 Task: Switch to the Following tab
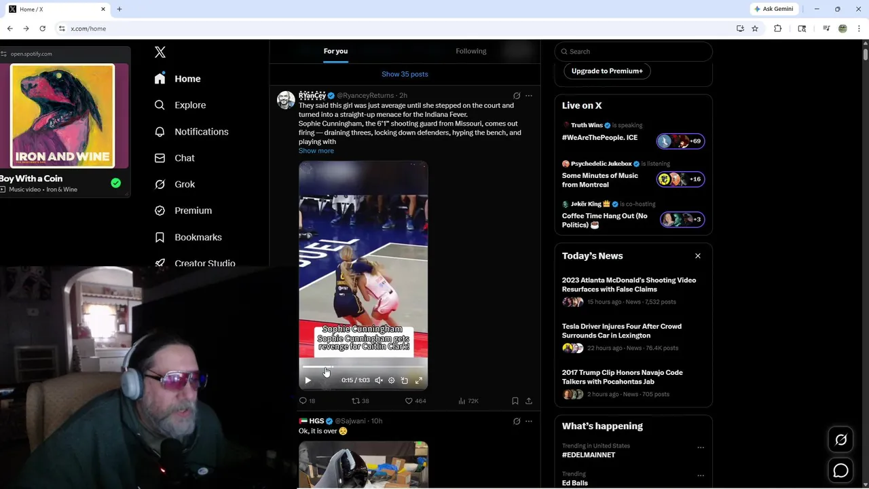470,51
